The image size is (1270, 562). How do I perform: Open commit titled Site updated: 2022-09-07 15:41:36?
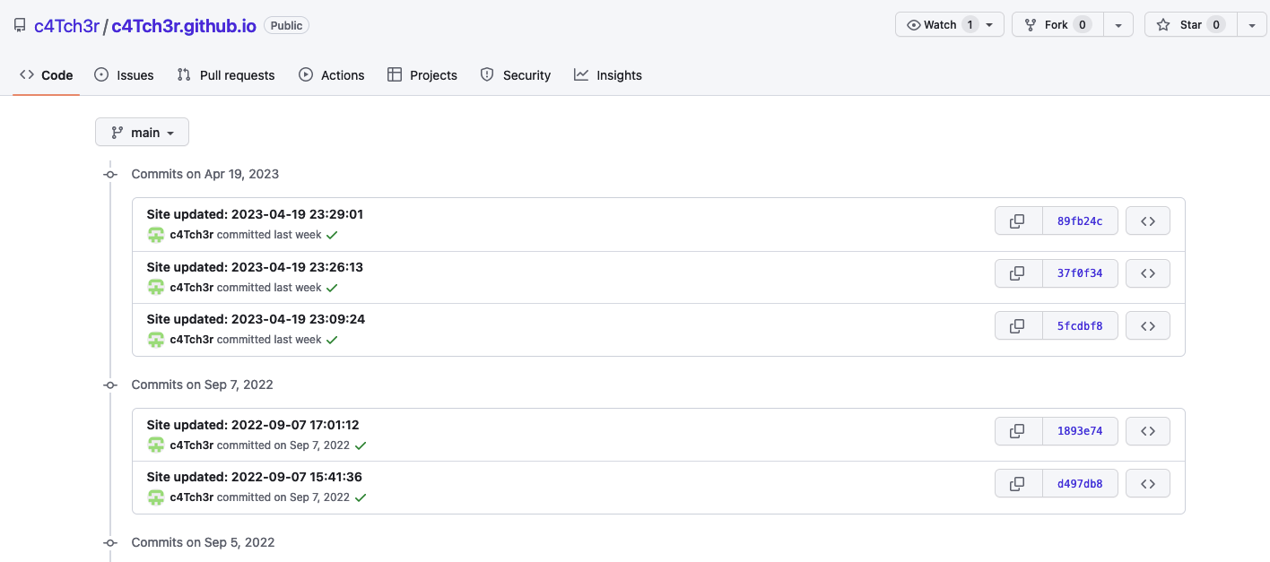[x=254, y=477]
